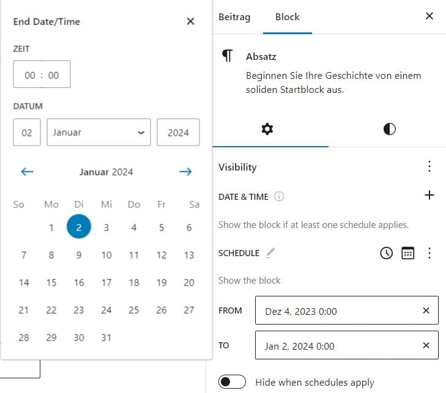Select January 2 in the calendar
This screenshot has height=393, width=446.
[x=79, y=227]
